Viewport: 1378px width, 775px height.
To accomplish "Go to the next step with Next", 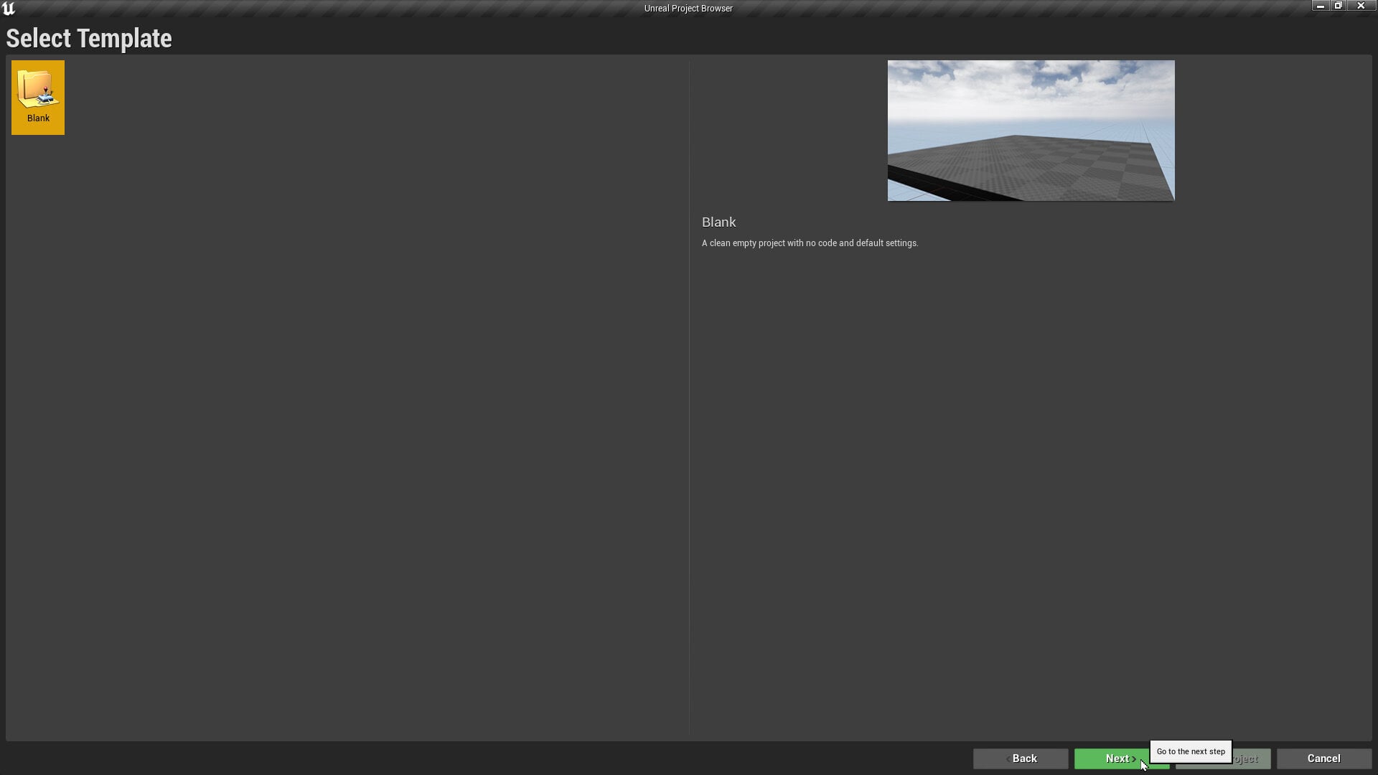I will pyautogui.click(x=1121, y=758).
